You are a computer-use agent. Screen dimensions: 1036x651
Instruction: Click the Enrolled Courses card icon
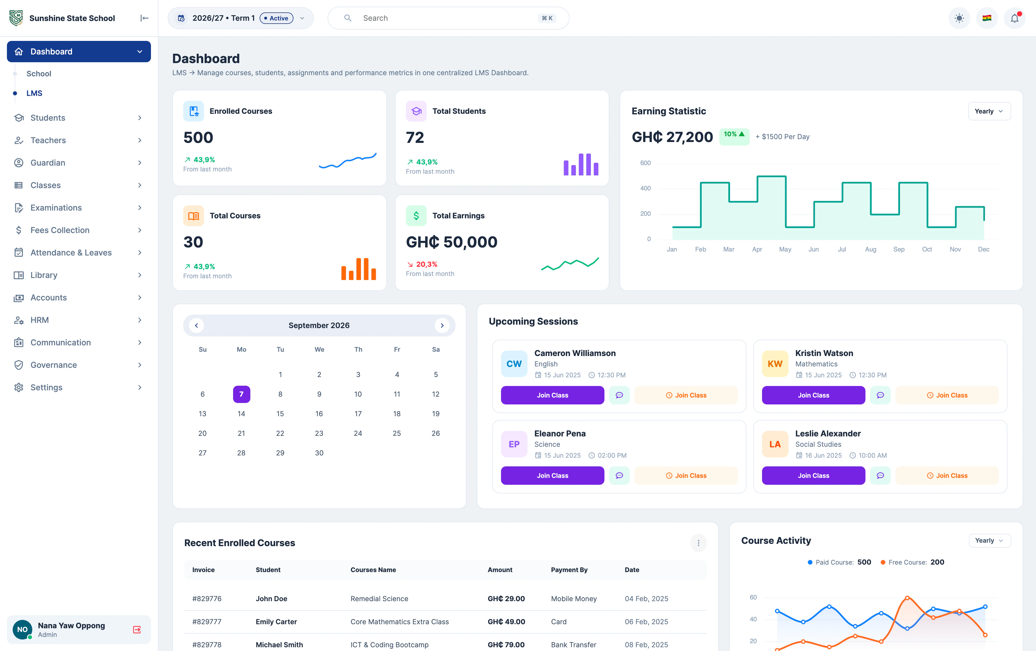coord(194,111)
